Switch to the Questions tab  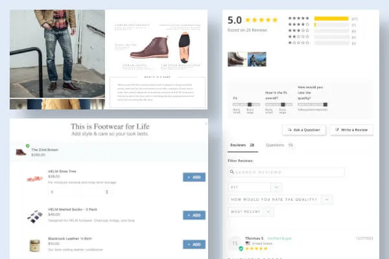[x=279, y=145]
